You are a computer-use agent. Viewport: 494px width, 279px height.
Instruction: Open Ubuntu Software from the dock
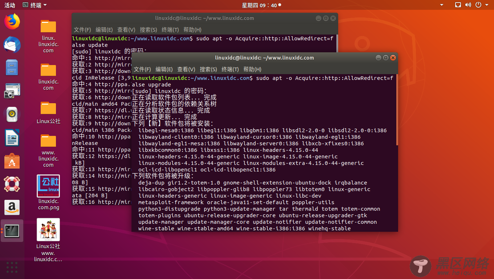point(12,161)
